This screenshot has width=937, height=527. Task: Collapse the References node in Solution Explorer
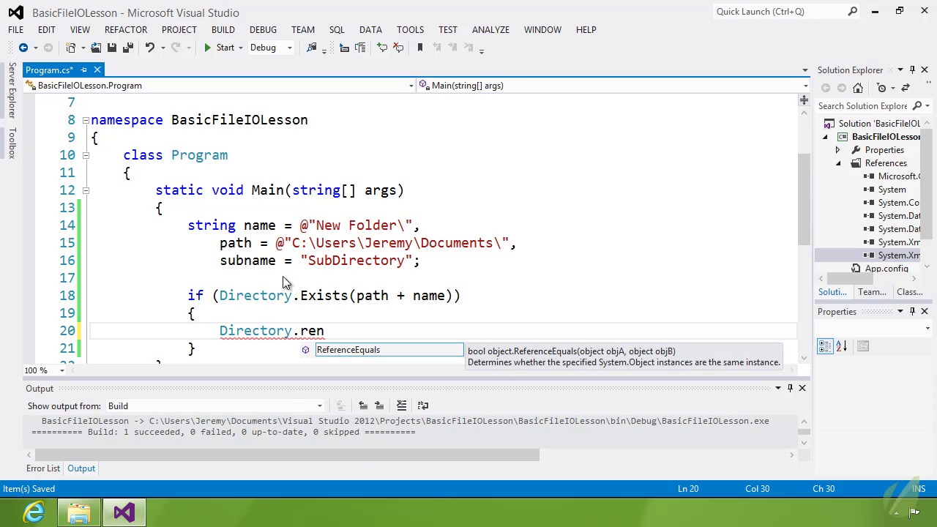click(837, 163)
